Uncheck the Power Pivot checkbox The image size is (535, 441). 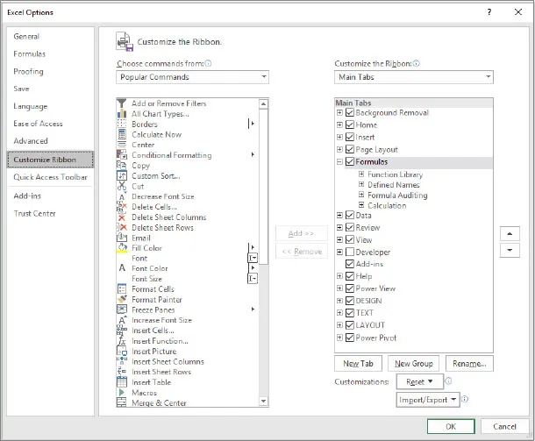(x=350, y=338)
